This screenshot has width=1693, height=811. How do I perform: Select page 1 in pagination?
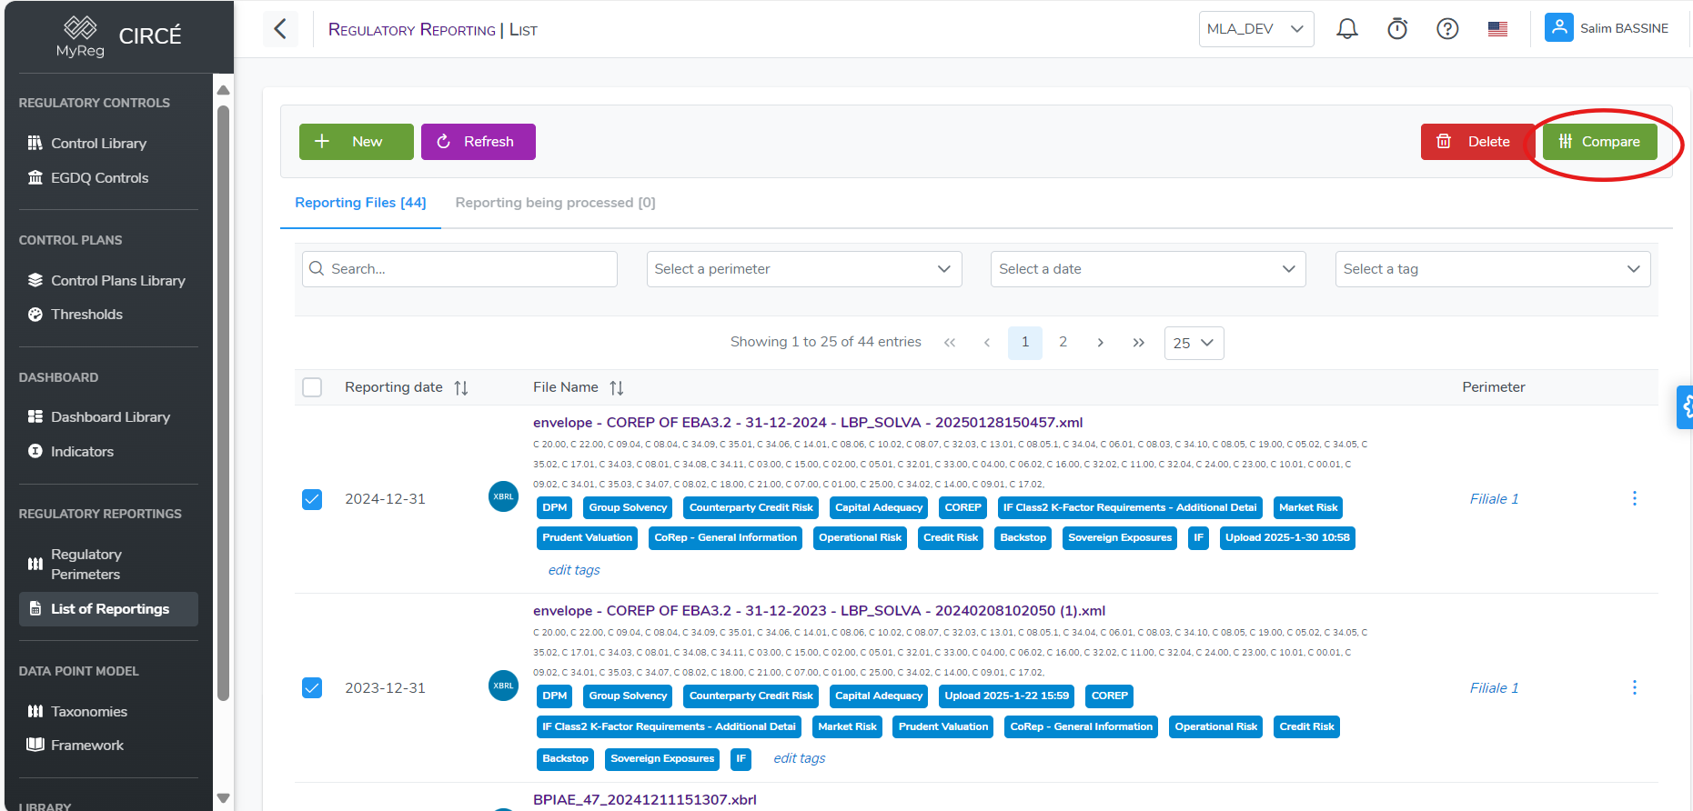pos(1025,343)
